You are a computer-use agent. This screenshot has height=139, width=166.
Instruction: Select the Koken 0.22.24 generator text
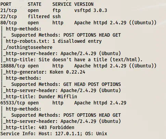pyautogui.click(x=67, y=72)
